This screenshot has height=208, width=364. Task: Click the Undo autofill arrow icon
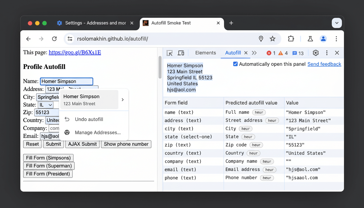coord(67,119)
